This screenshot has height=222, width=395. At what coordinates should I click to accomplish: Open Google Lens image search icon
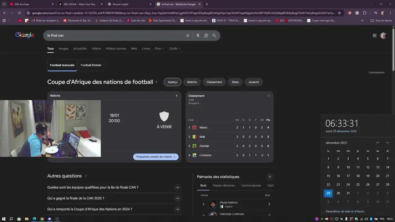206,35
